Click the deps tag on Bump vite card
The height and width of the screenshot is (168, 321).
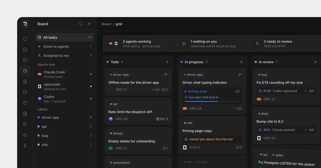pyautogui.click(x=263, y=114)
